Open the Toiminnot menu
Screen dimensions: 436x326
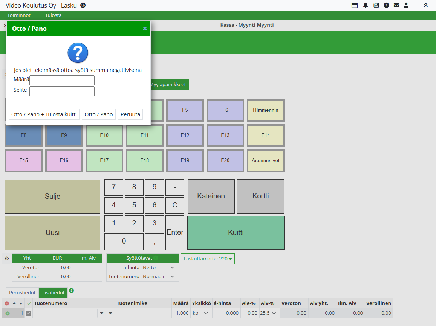coord(19,15)
